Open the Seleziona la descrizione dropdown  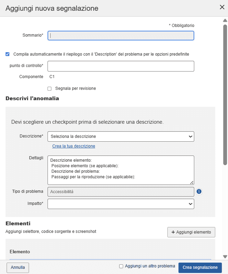click(x=121, y=136)
